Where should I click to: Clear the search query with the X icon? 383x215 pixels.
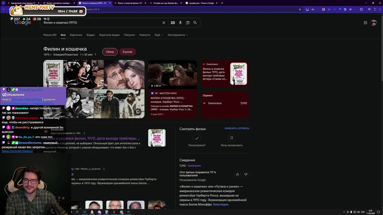pos(164,23)
